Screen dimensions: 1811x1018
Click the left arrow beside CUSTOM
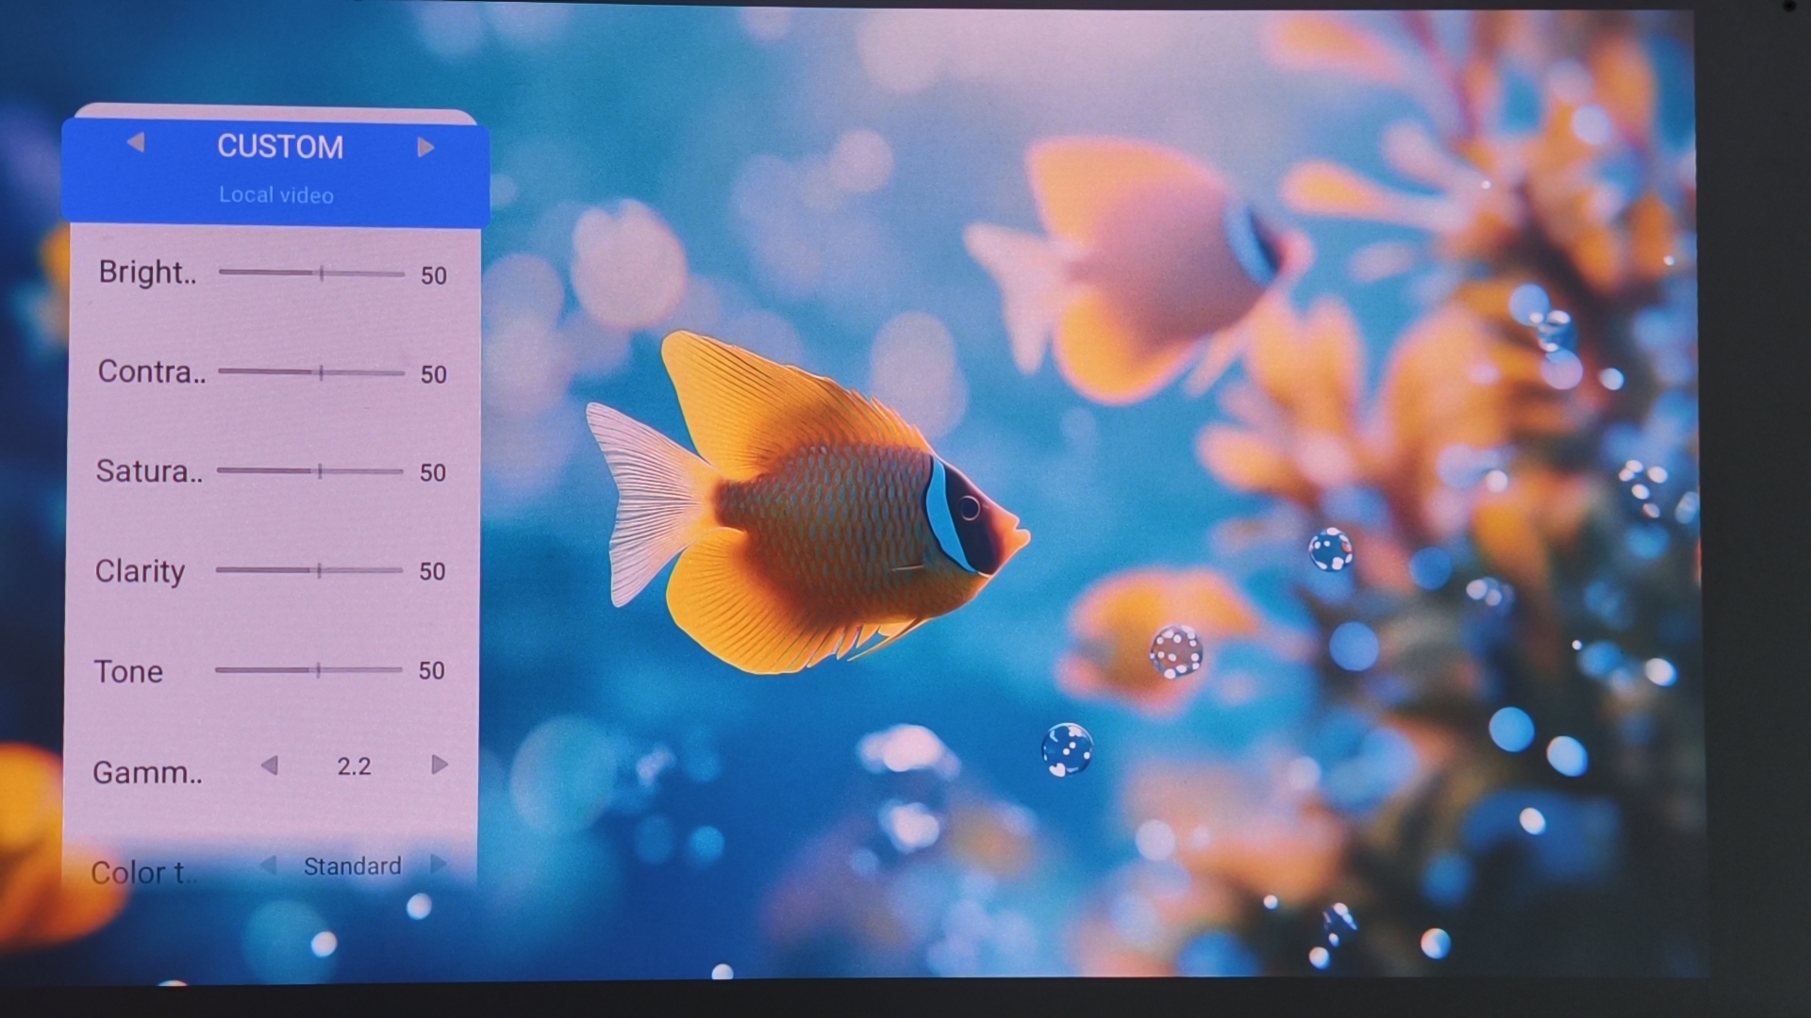point(136,142)
